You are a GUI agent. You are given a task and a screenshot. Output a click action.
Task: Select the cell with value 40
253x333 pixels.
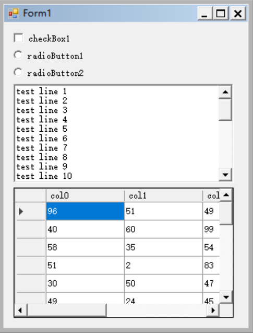(x=85, y=229)
